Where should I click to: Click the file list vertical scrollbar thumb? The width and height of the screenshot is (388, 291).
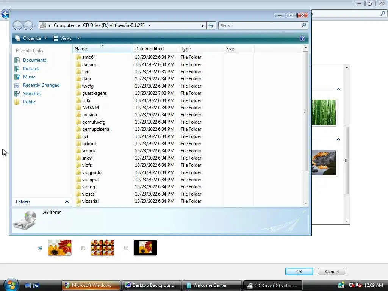pyautogui.click(x=306, y=111)
